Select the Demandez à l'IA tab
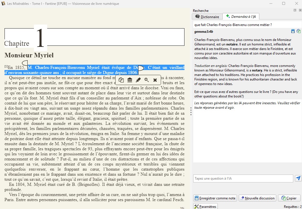Viewport: 302px width, 209px height. (241, 17)
